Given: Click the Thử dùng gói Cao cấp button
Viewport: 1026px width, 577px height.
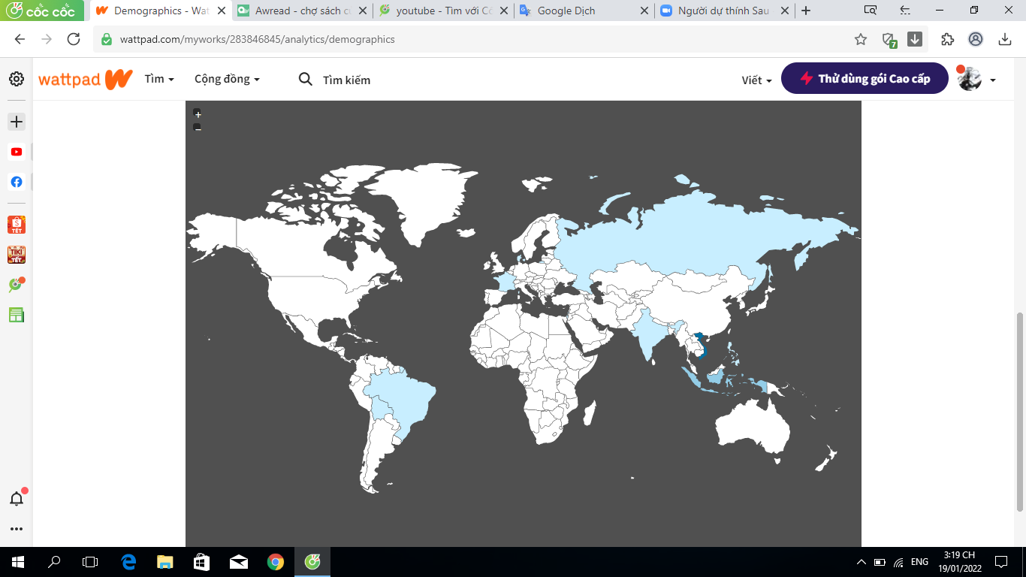Looking at the screenshot, I should point(865,78).
